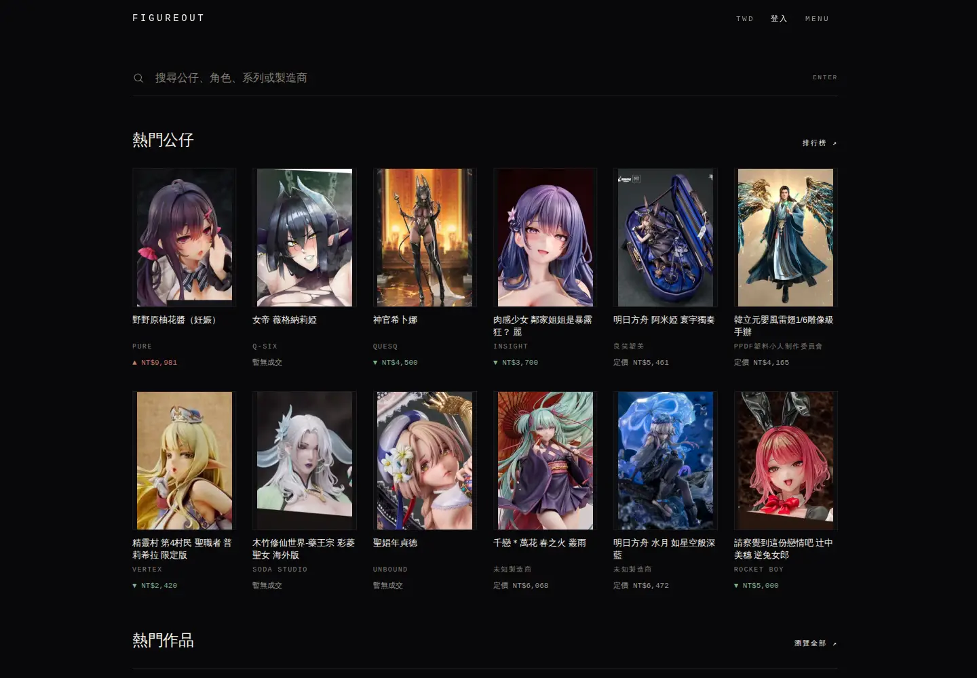Screen dimensions: 977x678
Task: Open the MENU navigation
Action: pyautogui.click(x=817, y=19)
